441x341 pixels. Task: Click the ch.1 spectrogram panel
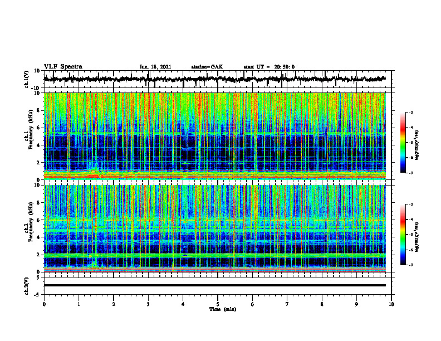pos(215,136)
